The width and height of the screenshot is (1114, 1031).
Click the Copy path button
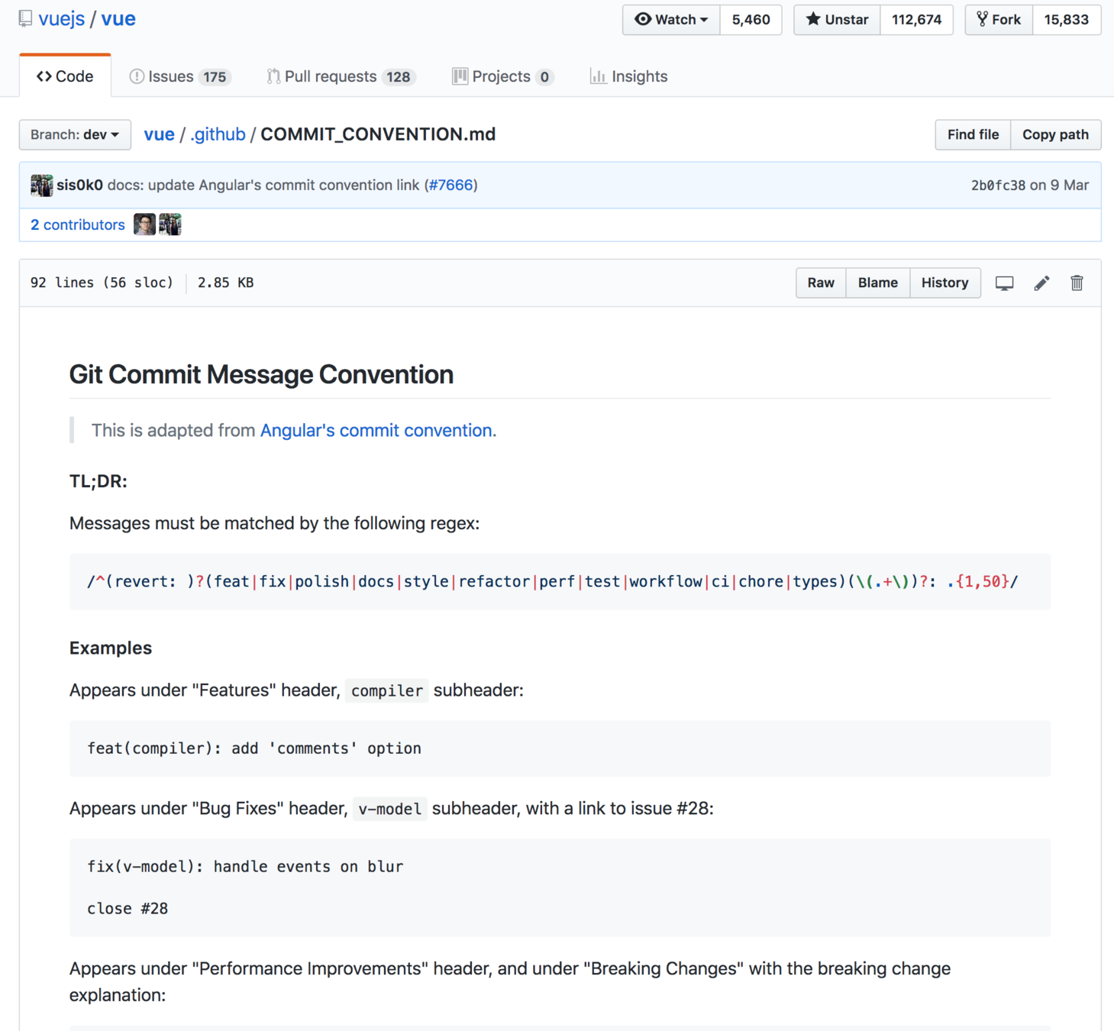pos(1055,134)
